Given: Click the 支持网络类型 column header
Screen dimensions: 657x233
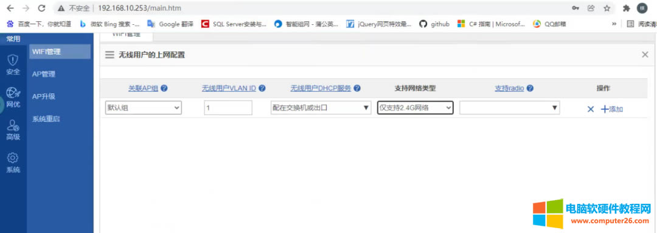Looking at the screenshot, I should (x=415, y=88).
